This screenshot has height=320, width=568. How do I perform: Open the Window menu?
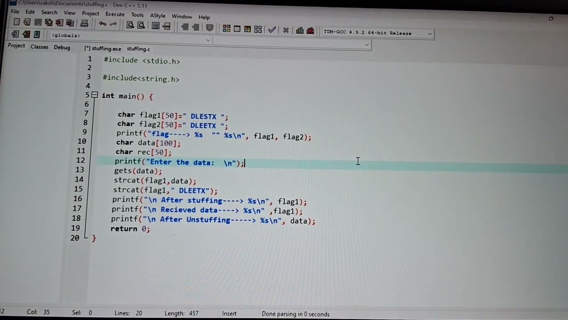[x=182, y=16]
